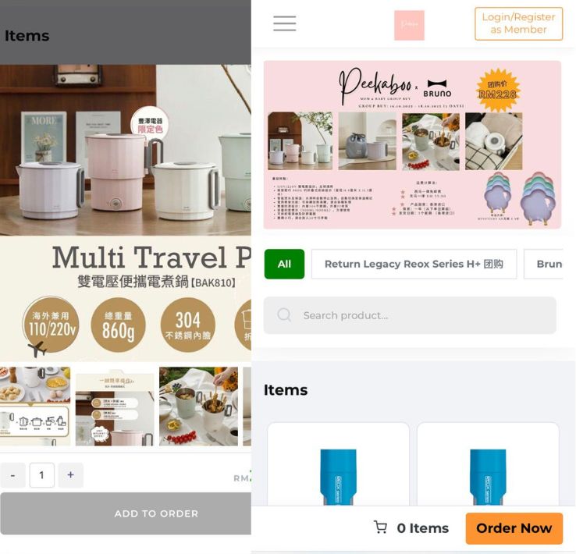The image size is (576, 554).
Task: Open the Multi Travel Pot main image
Action: click(x=126, y=213)
